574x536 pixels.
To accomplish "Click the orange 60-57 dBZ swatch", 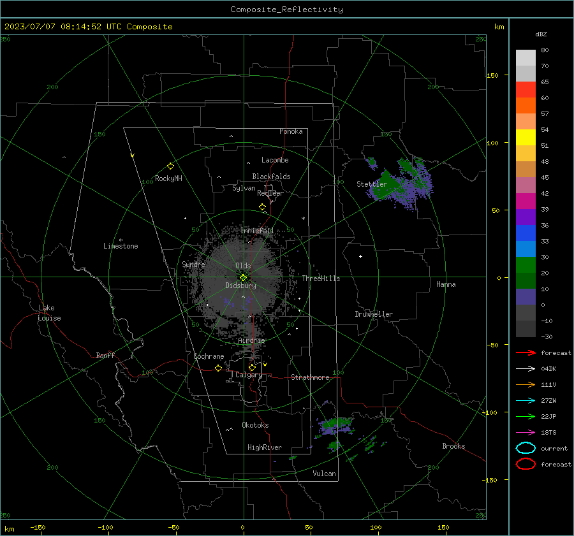I will point(526,106).
